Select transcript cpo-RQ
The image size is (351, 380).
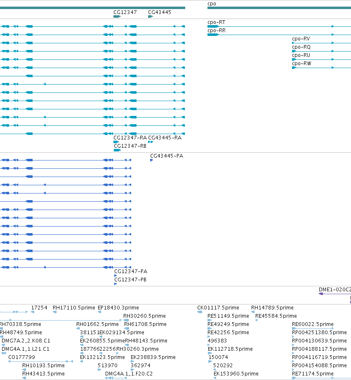(x=301, y=47)
